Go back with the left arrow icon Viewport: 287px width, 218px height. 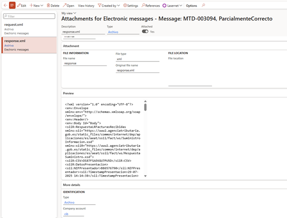click(x=5, y=5)
